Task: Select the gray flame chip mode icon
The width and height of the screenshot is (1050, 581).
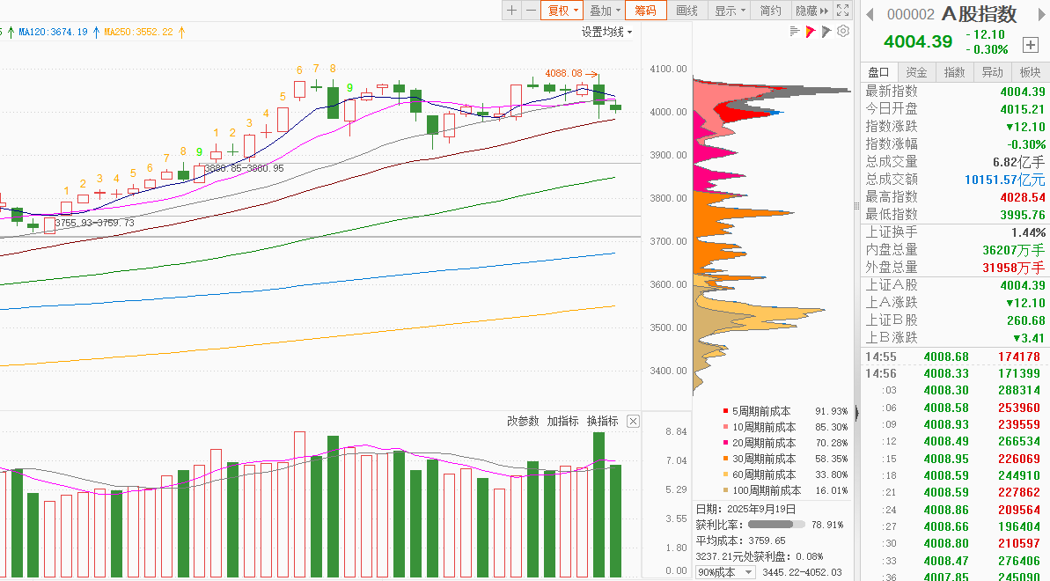Action: (826, 31)
